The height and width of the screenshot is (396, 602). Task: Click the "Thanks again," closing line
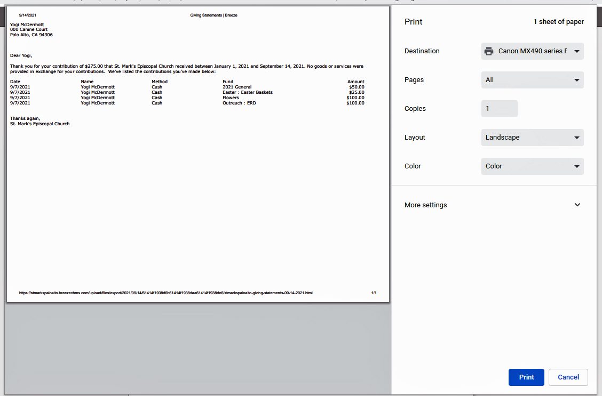click(x=25, y=118)
